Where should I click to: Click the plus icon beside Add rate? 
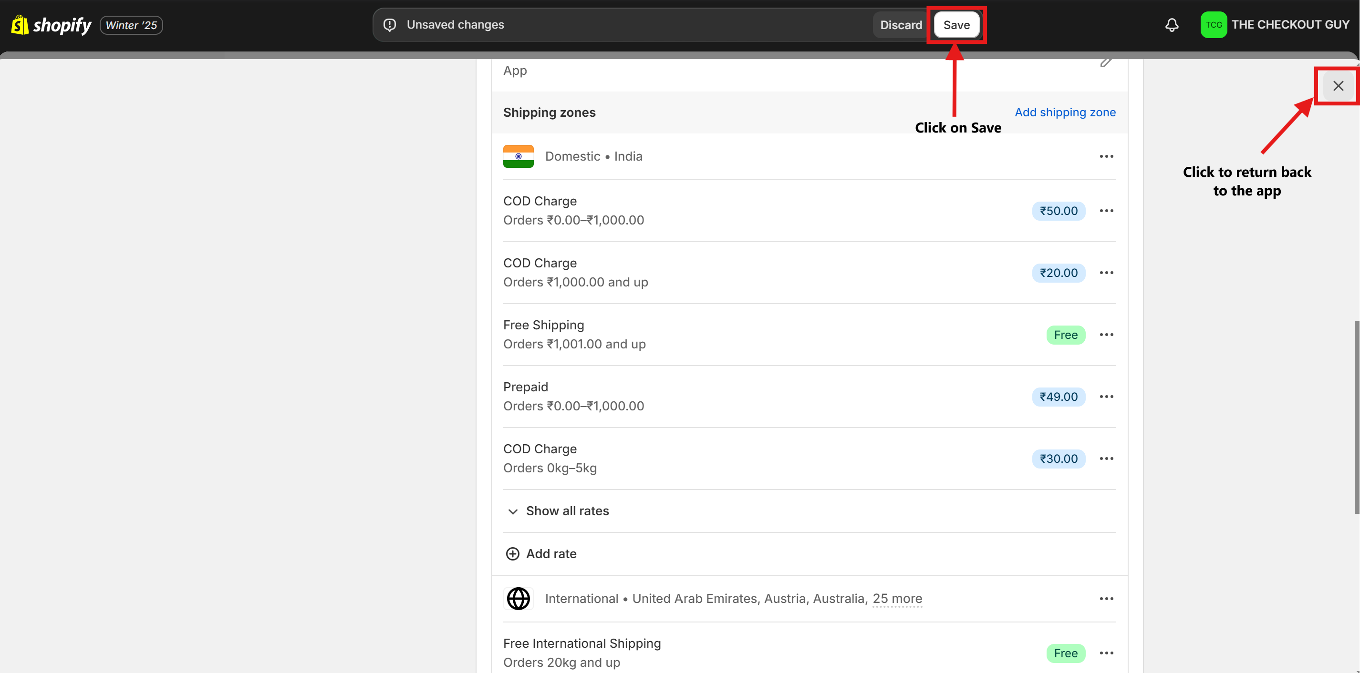(512, 554)
